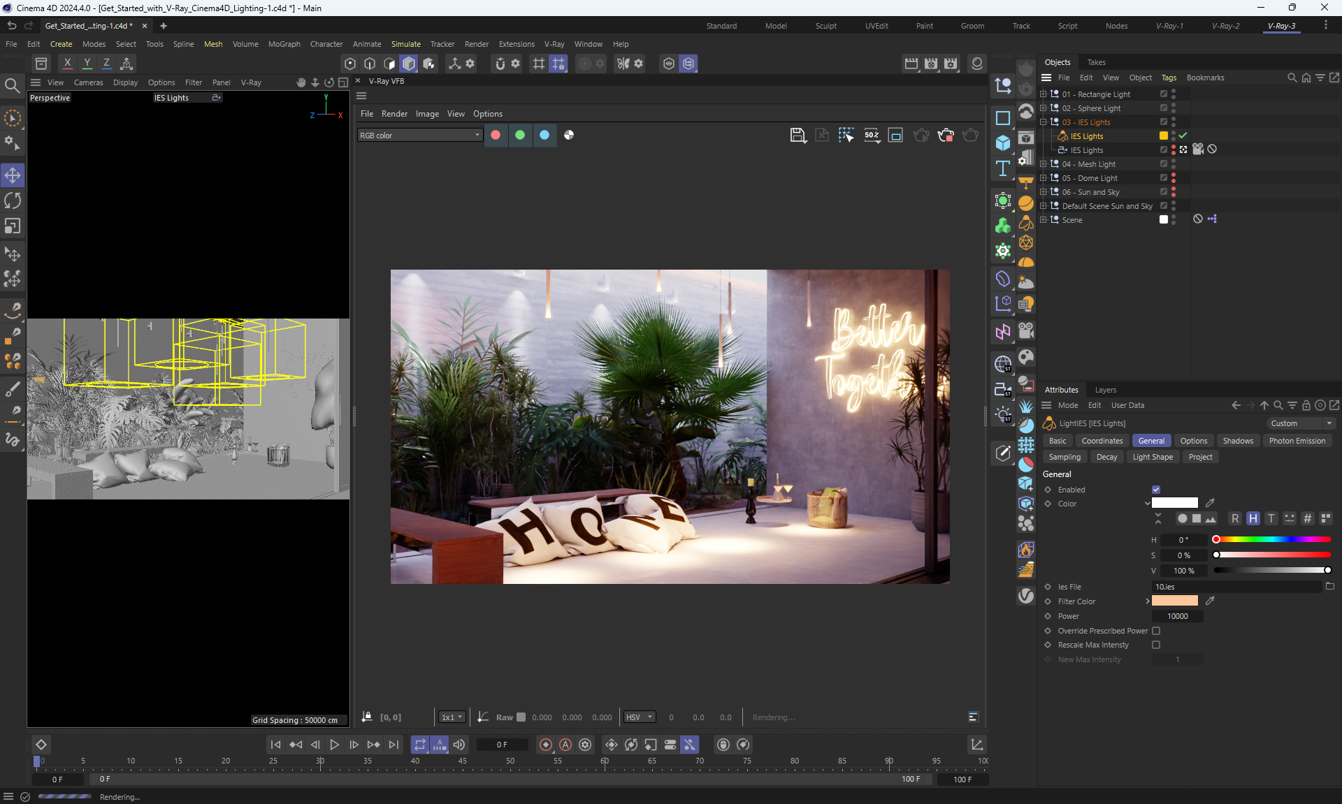Open the HSV dropdown in VFB status bar
This screenshot has width=1342, height=804.
click(639, 717)
